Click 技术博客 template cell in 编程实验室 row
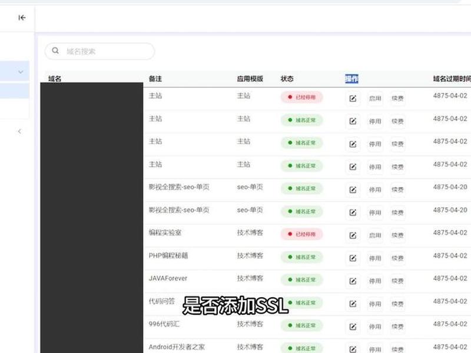The image size is (471, 353). tap(250, 232)
